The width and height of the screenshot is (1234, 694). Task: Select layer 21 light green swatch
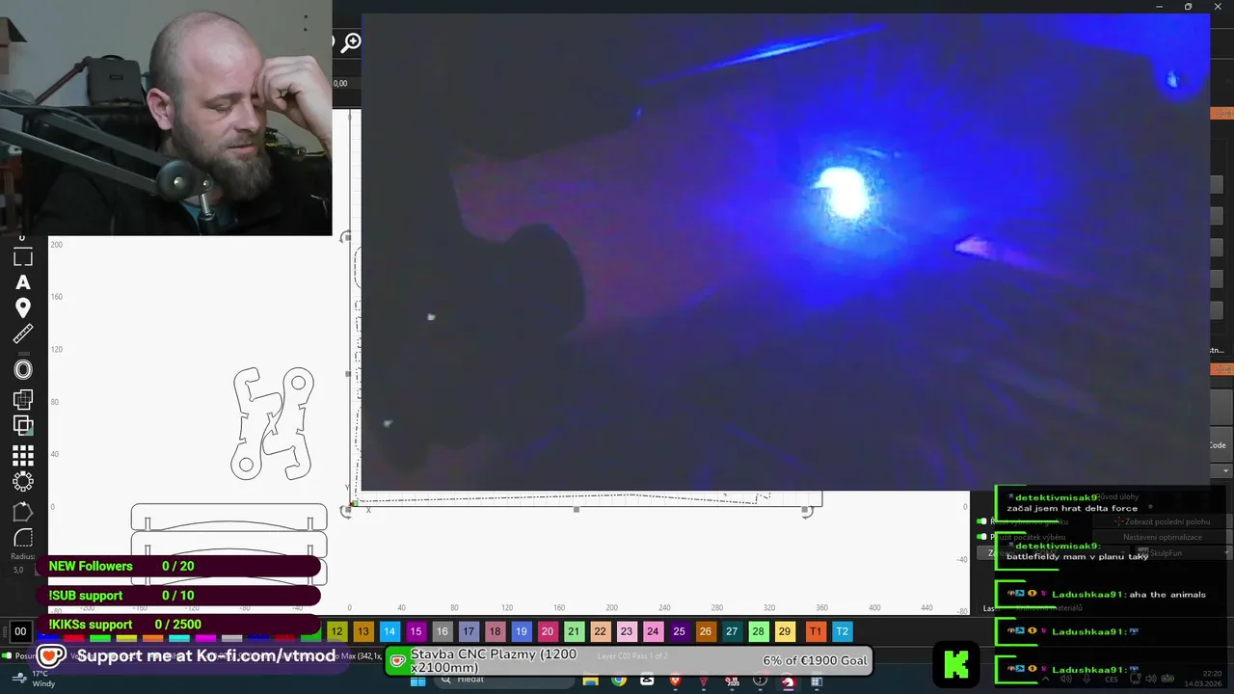point(574,632)
